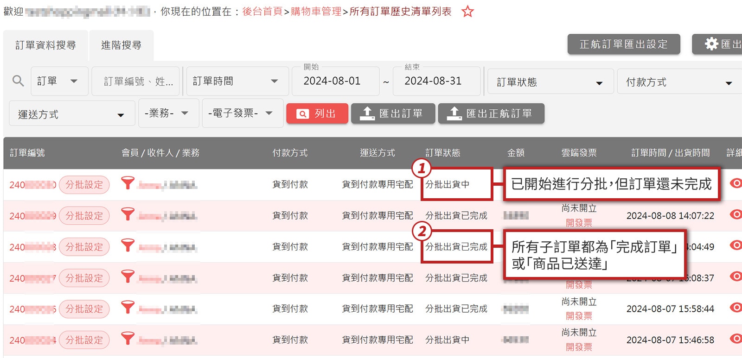
Task: Click the 正航訂單匯出設定 button
Action: [x=624, y=44]
